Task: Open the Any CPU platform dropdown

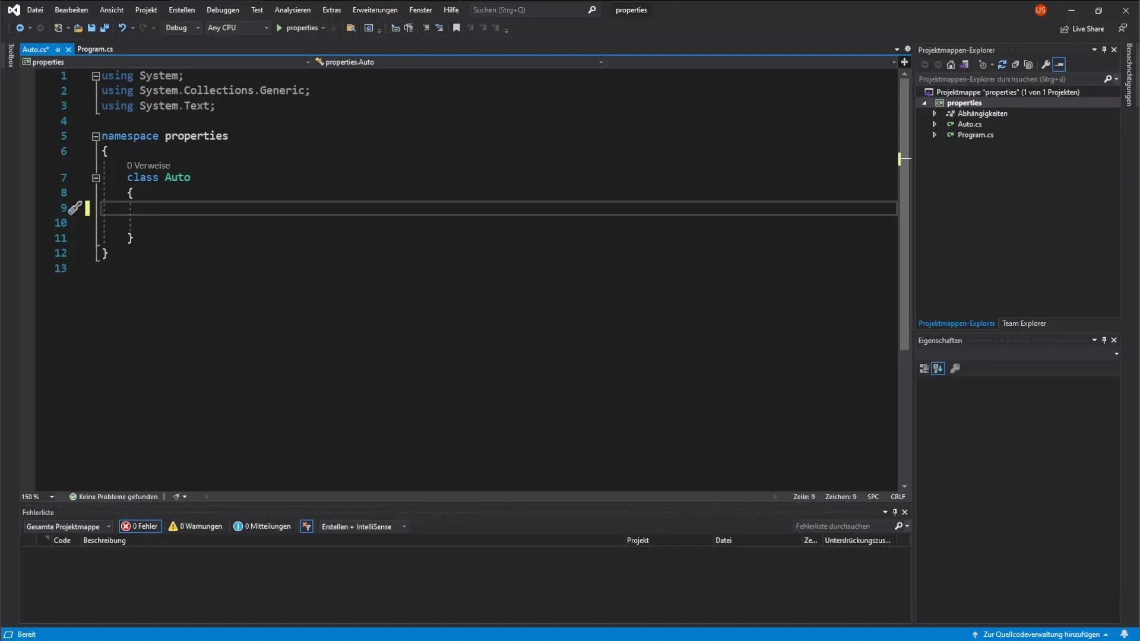Action: click(237, 28)
